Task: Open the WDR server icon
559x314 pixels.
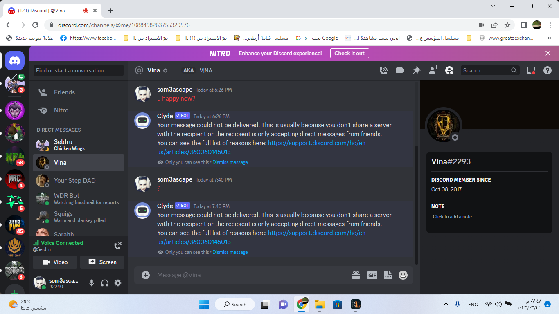Action: coord(15,271)
